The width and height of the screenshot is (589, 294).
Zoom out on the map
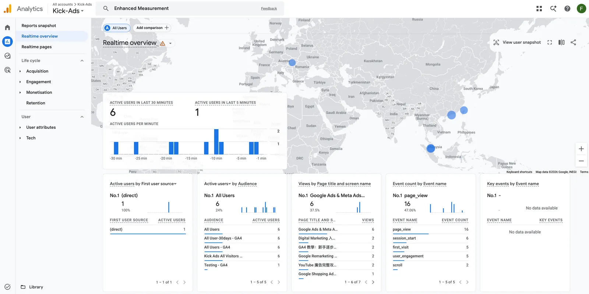tap(581, 161)
